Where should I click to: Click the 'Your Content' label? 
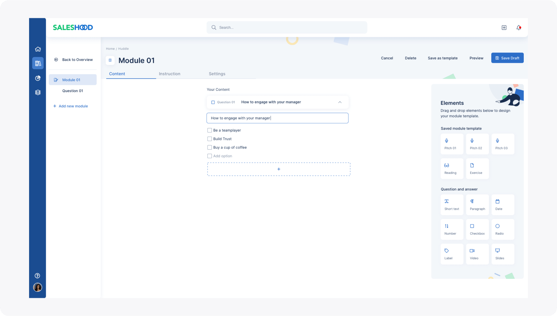[218, 89]
